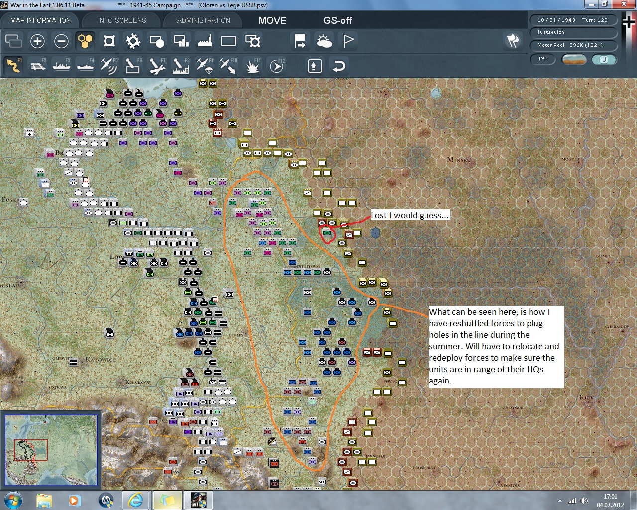Click the sun-and-cloud weather icon
Screen dimensions: 637x510
[324, 41]
